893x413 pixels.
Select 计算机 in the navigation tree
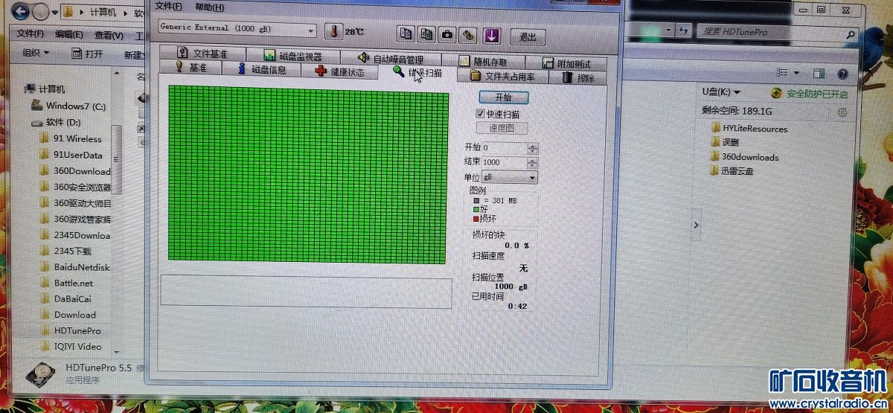[45, 89]
